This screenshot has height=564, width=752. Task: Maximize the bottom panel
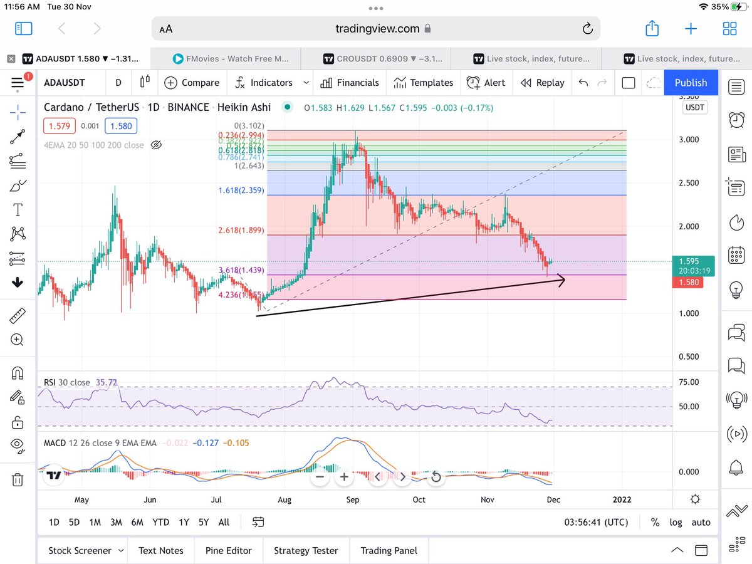pos(702,550)
